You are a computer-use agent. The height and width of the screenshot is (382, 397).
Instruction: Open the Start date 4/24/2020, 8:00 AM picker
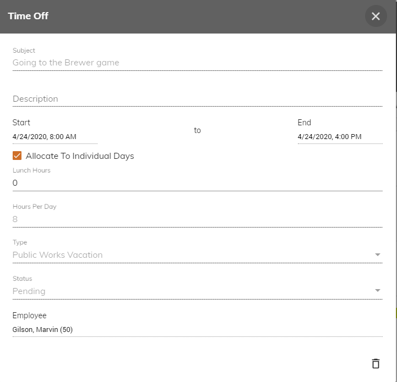pos(55,137)
